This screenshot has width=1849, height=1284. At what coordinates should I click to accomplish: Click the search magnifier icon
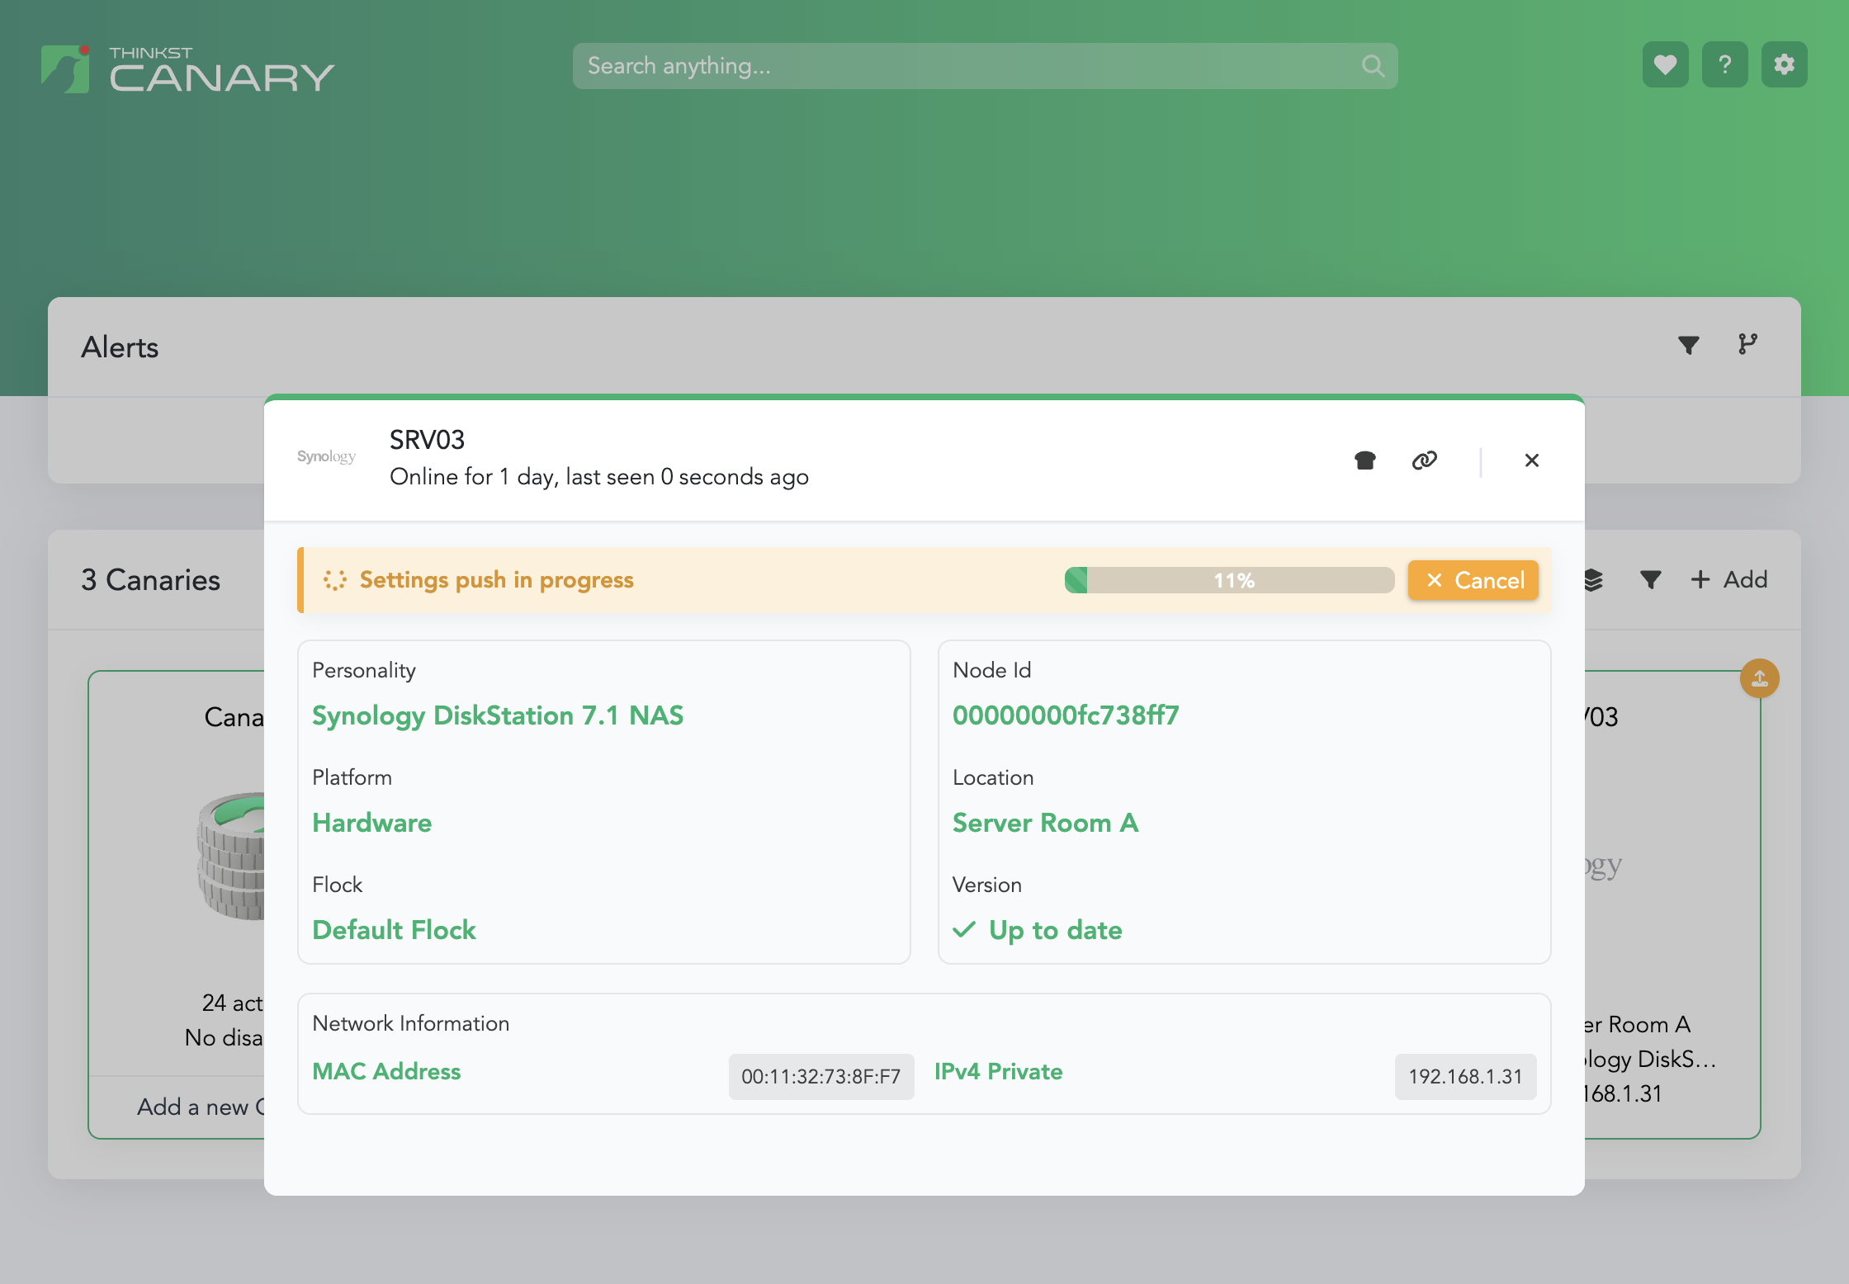tap(1373, 66)
